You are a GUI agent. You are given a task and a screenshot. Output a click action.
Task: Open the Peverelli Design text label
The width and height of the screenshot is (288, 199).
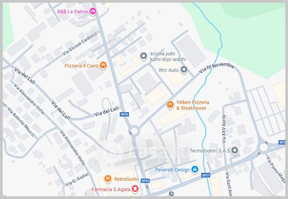pyautogui.click(x=172, y=170)
